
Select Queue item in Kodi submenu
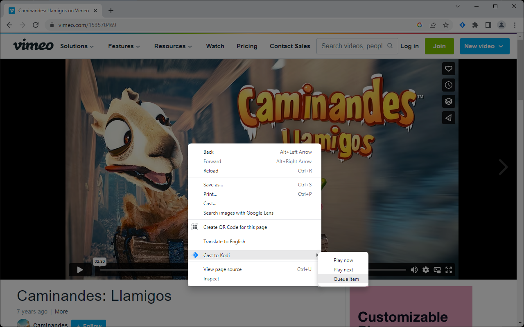coord(343,279)
